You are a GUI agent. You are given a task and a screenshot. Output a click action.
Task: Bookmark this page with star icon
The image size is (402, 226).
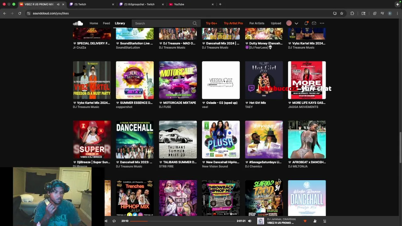tap(342, 13)
